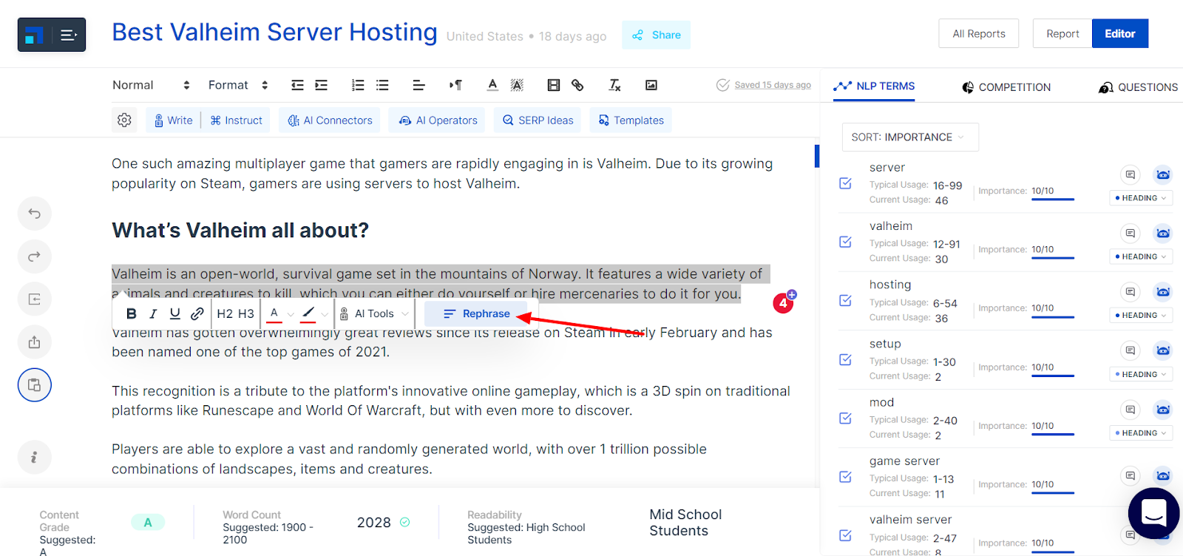Open Heading dropdown for mod term

pos(1141,433)
